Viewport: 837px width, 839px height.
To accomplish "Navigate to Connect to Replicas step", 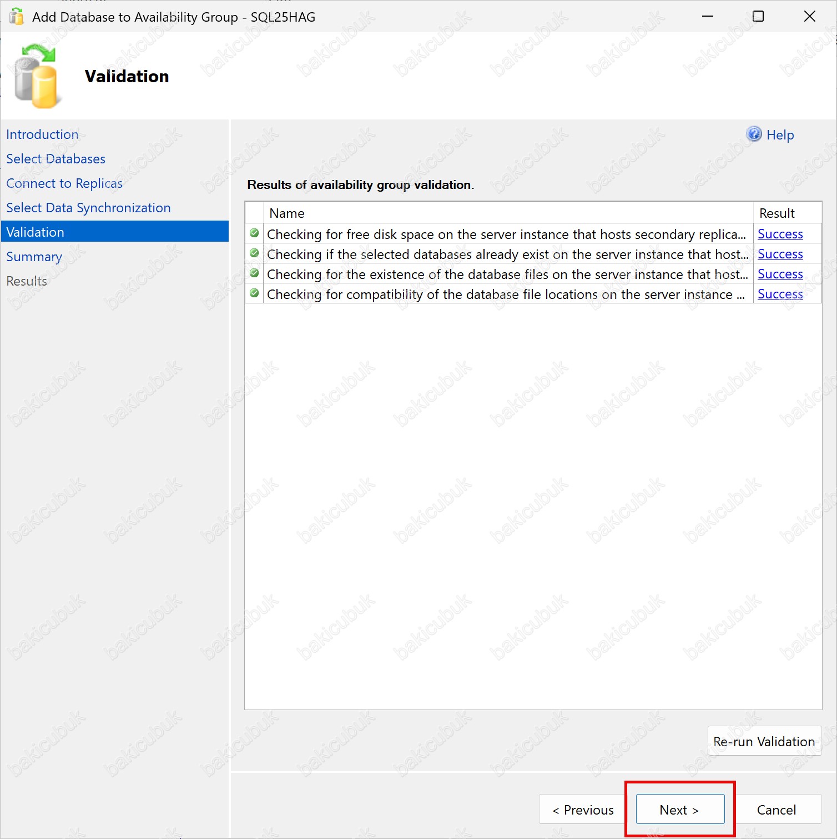I will tap(64, 183).
